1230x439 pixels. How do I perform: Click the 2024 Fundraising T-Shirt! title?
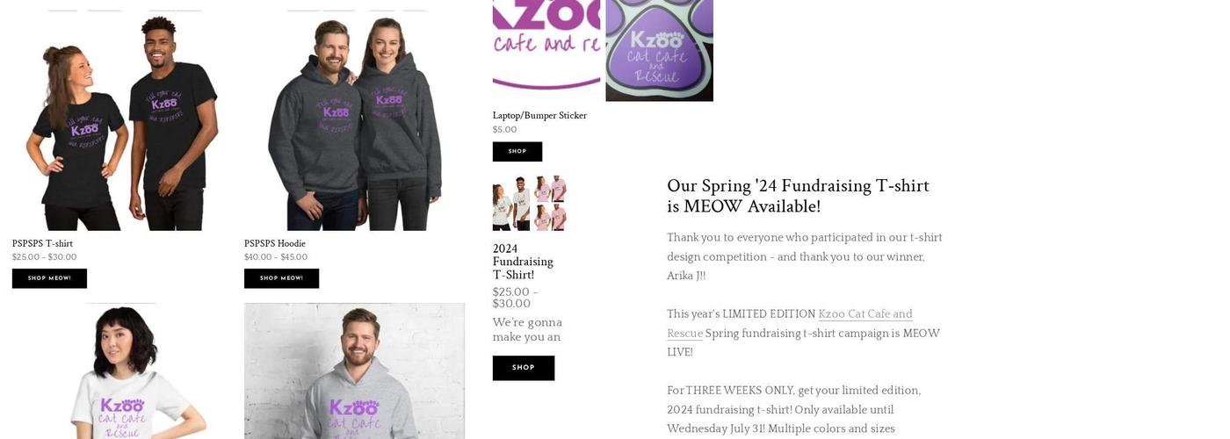pos(523,262)
